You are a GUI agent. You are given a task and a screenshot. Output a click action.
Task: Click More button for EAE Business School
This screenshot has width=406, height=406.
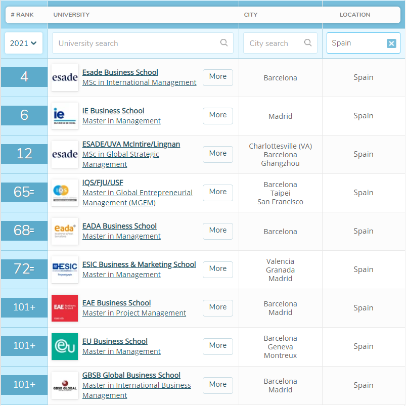218,308
